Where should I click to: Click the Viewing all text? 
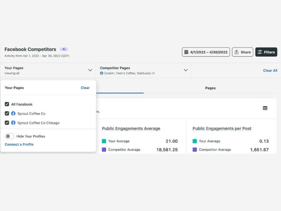coord(12,73)
